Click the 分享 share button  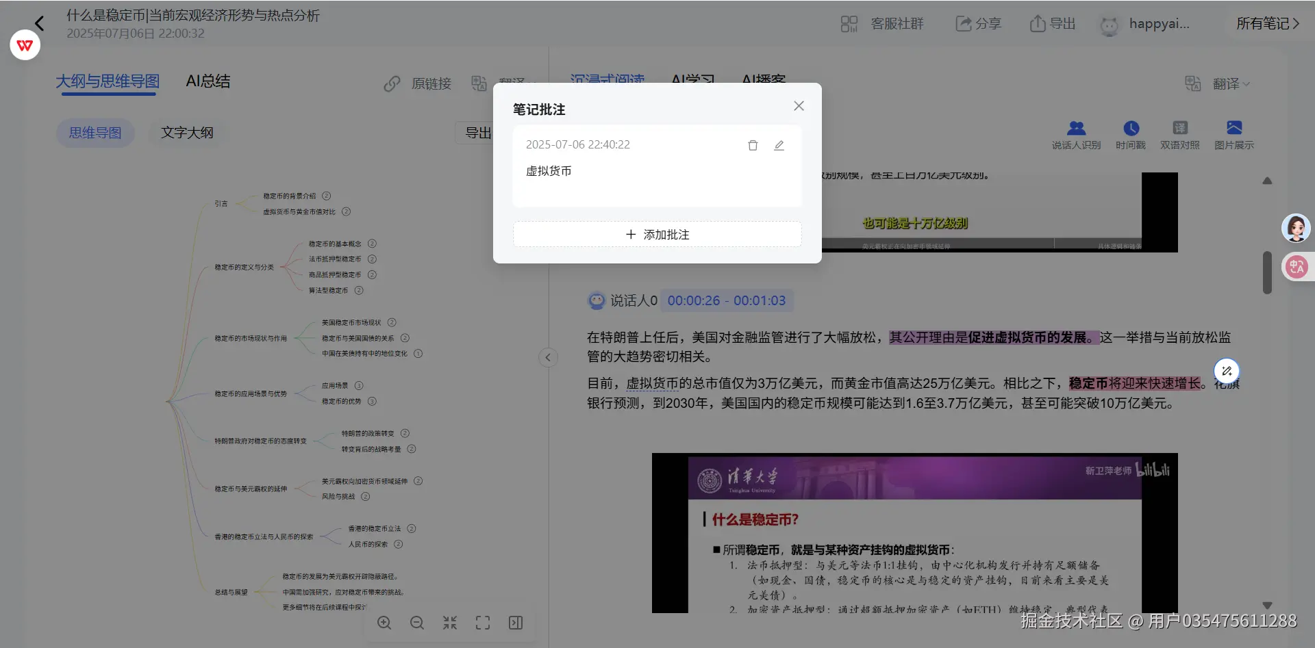(x=979, y=24)
